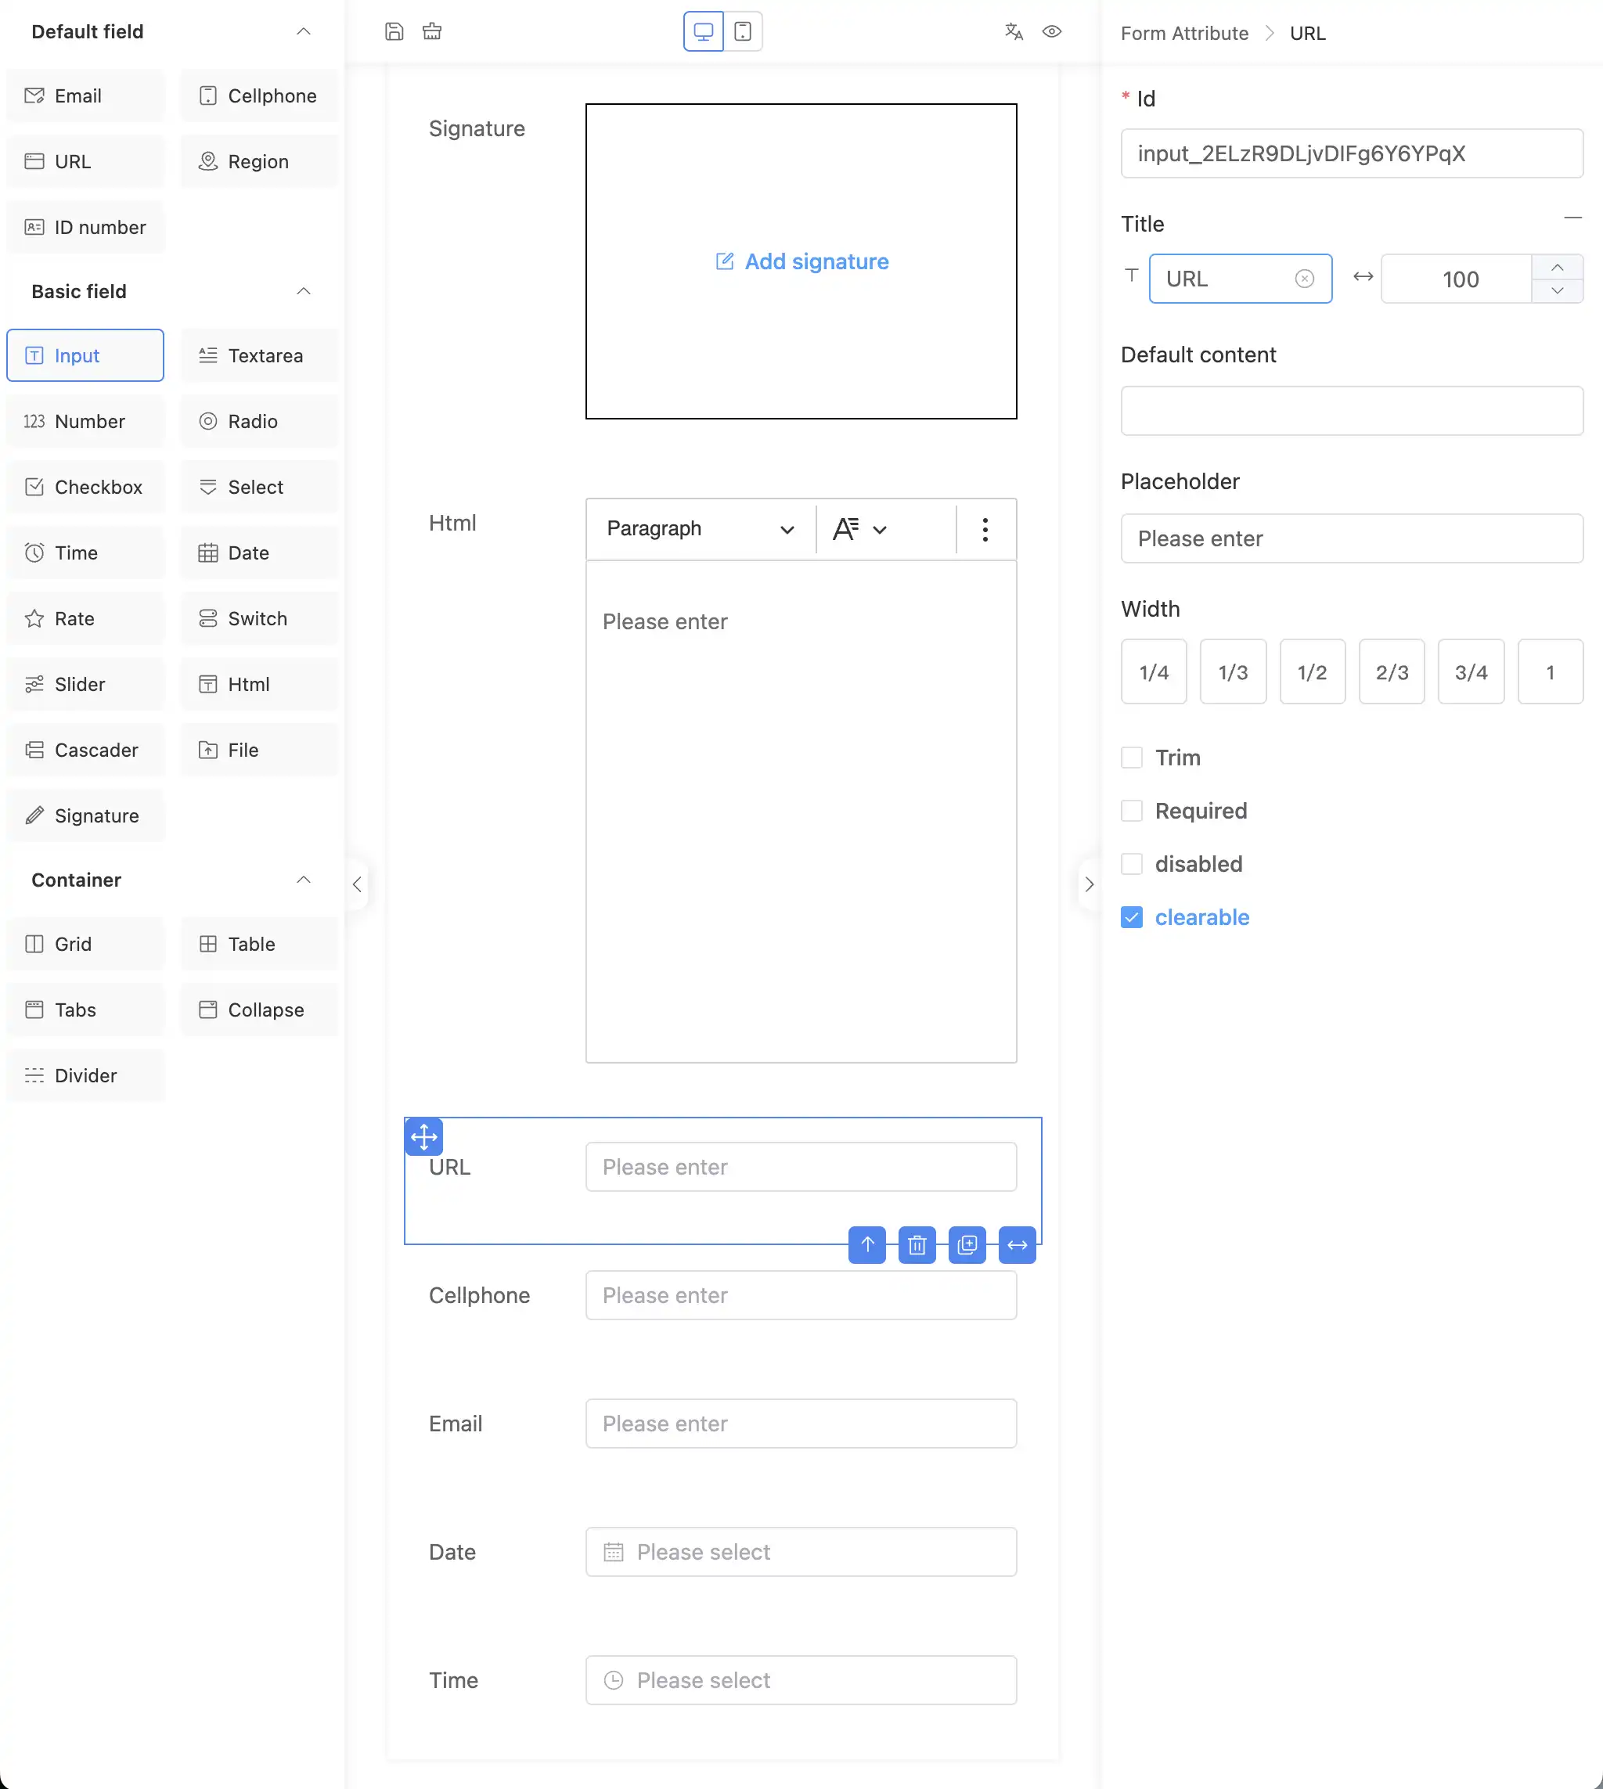This screenshot has height=1789, width=1603.
Task: Click the Signature component in sidebar
Action: tap(85, 815)
